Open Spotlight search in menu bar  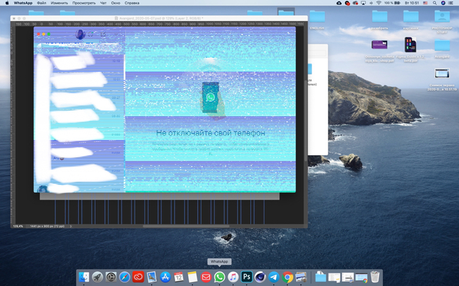pyautogui.click(x=435, y=3)
